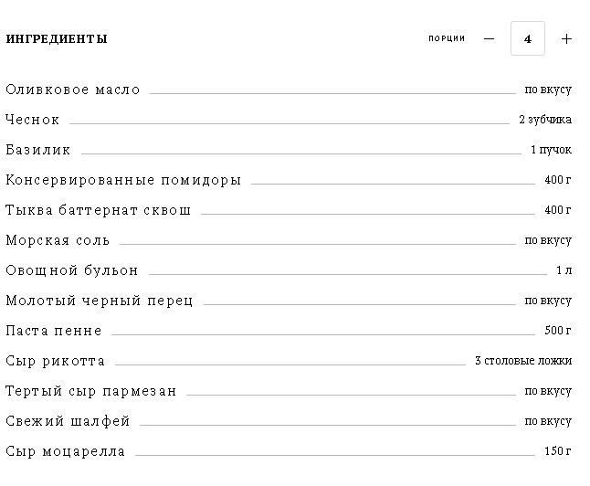
Task: Open the Сыр рикотта ingredient
Action: pyautogui.click(x=55, y=361)
